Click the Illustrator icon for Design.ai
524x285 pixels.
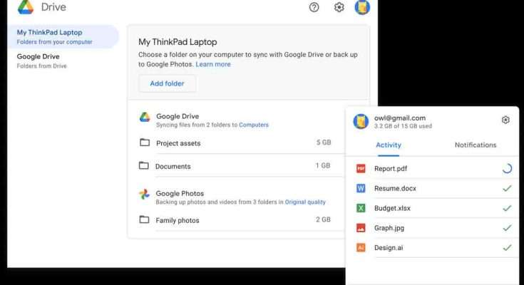(x=361, y=247)
